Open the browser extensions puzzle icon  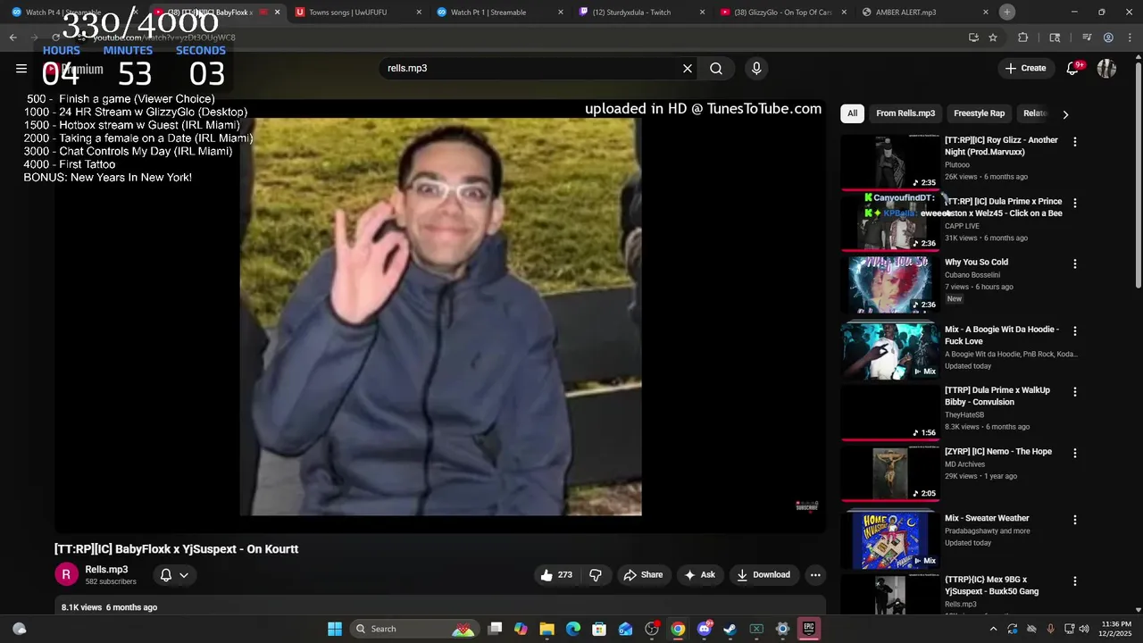click(1023, 38)
